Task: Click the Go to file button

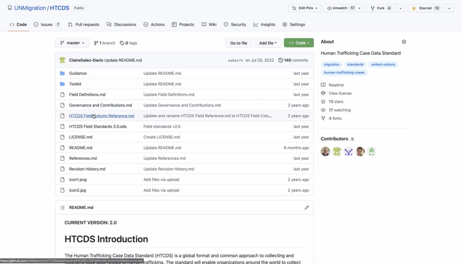Action: [239, 43]
